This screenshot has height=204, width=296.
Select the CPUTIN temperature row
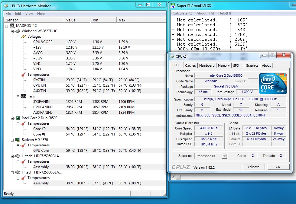[99, 85]
